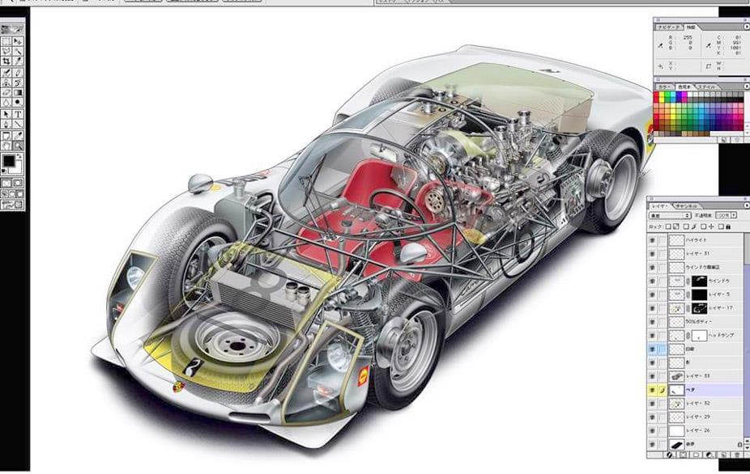Reset to default black and white colors
Image resolution: width=750 pixels, height=474 pixels.
pyautogui.click(x=4, y=171)
